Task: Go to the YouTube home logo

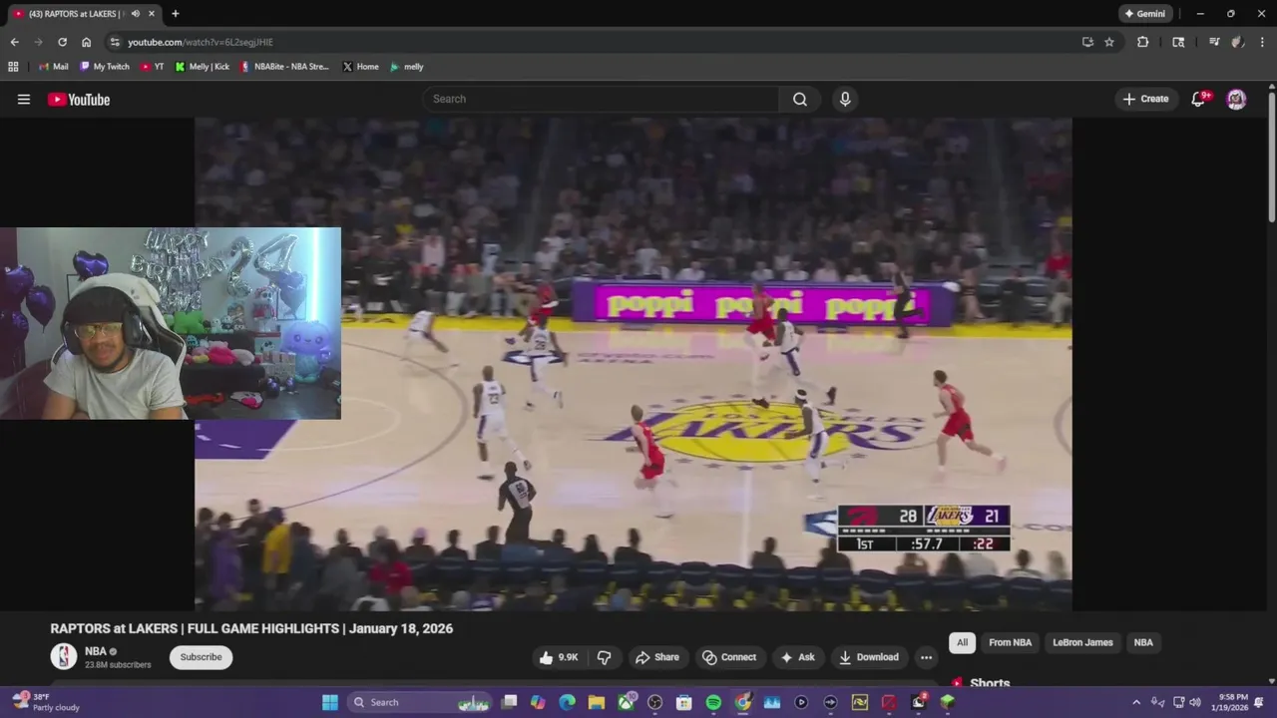Action: click(x=79, y=99)
